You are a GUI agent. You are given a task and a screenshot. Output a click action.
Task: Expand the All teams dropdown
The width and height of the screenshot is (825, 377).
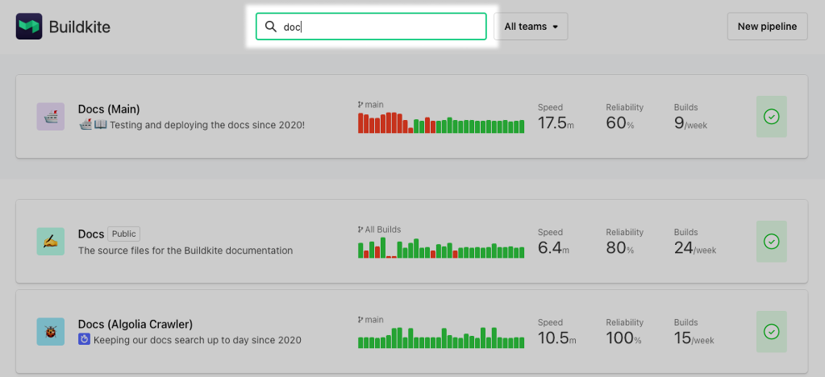[x=531, y=27]
